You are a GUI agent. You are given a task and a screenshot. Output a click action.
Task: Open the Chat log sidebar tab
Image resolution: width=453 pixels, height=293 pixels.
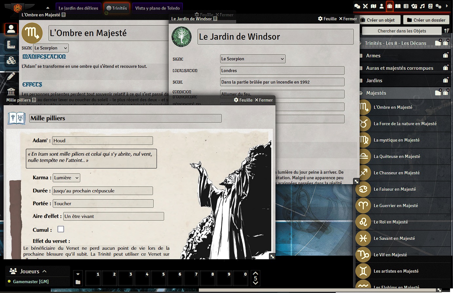coord(357,6)
